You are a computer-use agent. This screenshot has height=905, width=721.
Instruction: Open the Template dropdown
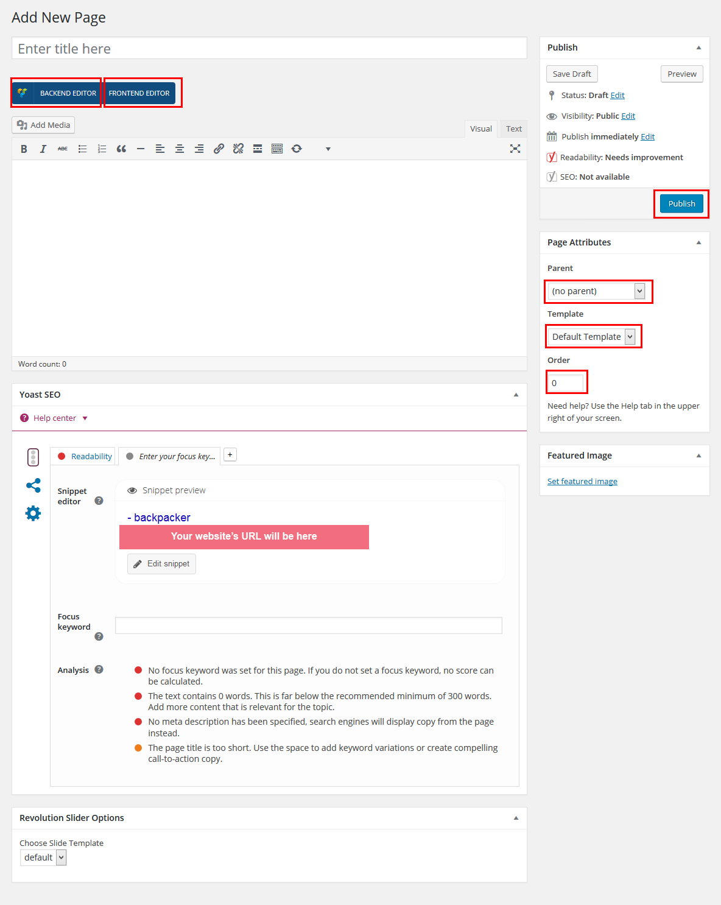tap(593, 337)
